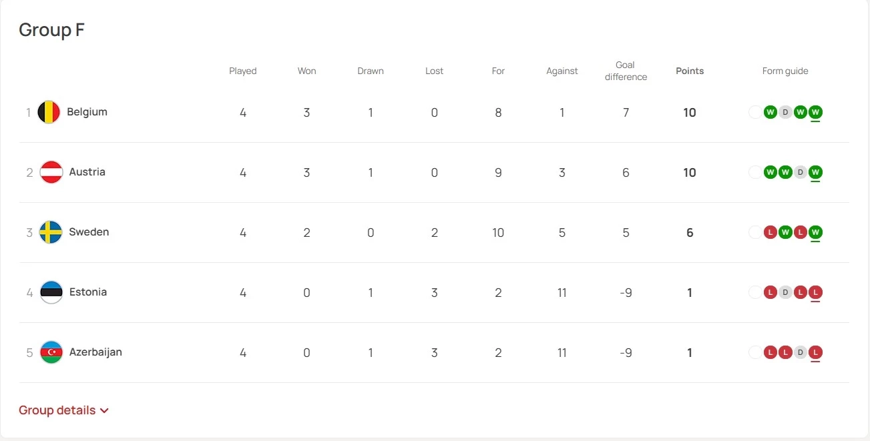Select Estonia's draw badge in form guide
Viewport: 870px width, 441px height.
coord(785,292)
